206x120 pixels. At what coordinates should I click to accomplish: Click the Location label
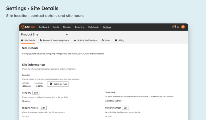(x=26, y=75)
